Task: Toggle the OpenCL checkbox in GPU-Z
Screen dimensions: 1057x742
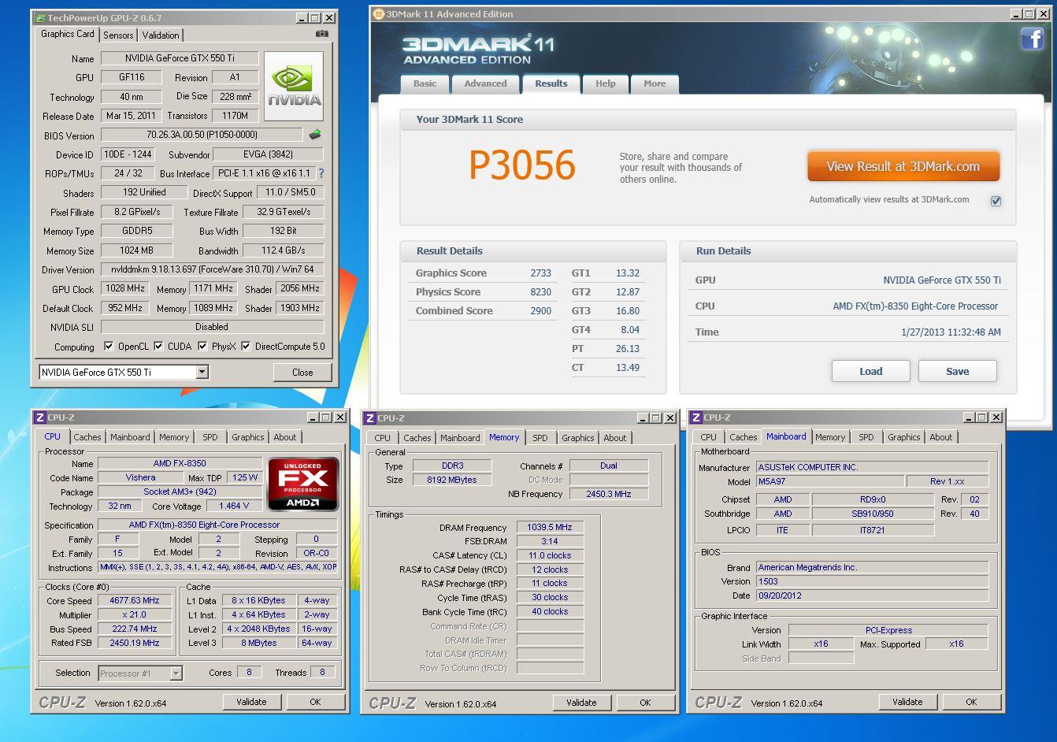Action: [x=109, y=346]
